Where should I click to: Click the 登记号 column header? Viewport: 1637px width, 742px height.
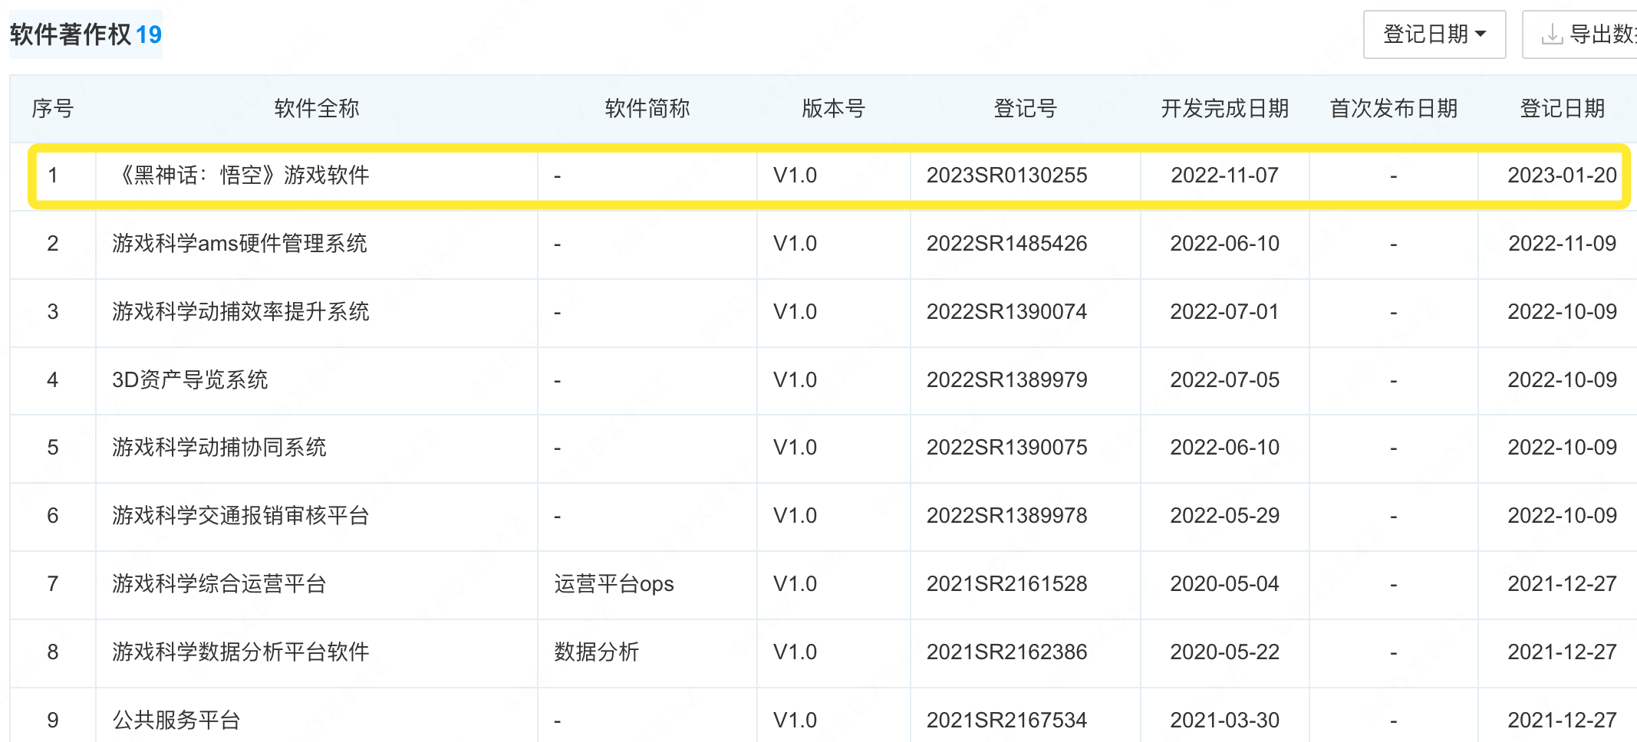pos(1026,109)
